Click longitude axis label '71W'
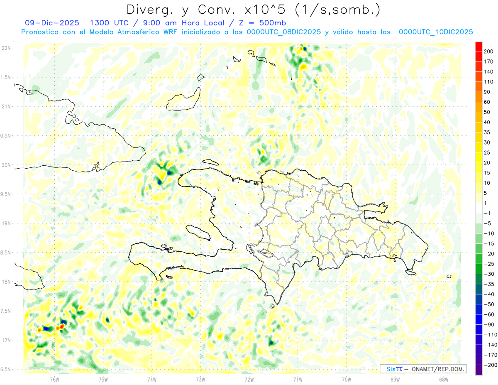Screen dimensions: 498x385 tap(298, 380)
